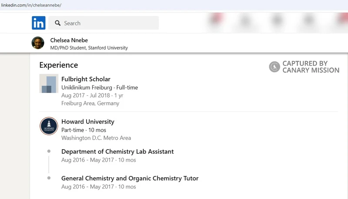Image resolution: width=348 pixels, height=199 pixels.
Task: Focus the LinkedIn Search field
Action: coord(104,23)
